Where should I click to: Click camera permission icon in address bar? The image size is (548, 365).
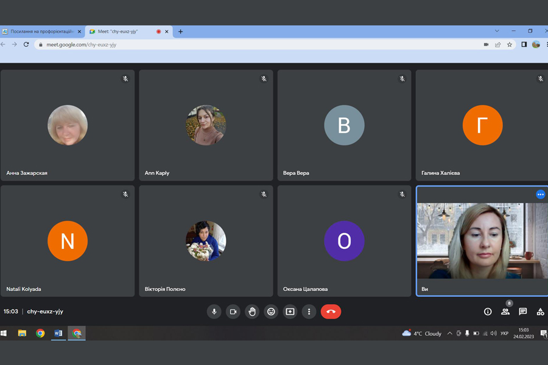tap(486, 44)
